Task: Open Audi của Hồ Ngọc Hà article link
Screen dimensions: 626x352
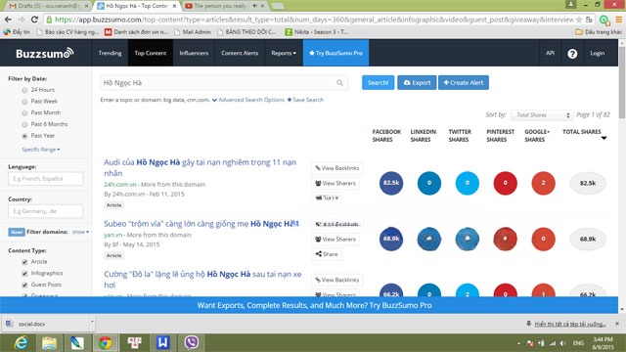Action: pos(200,167)
